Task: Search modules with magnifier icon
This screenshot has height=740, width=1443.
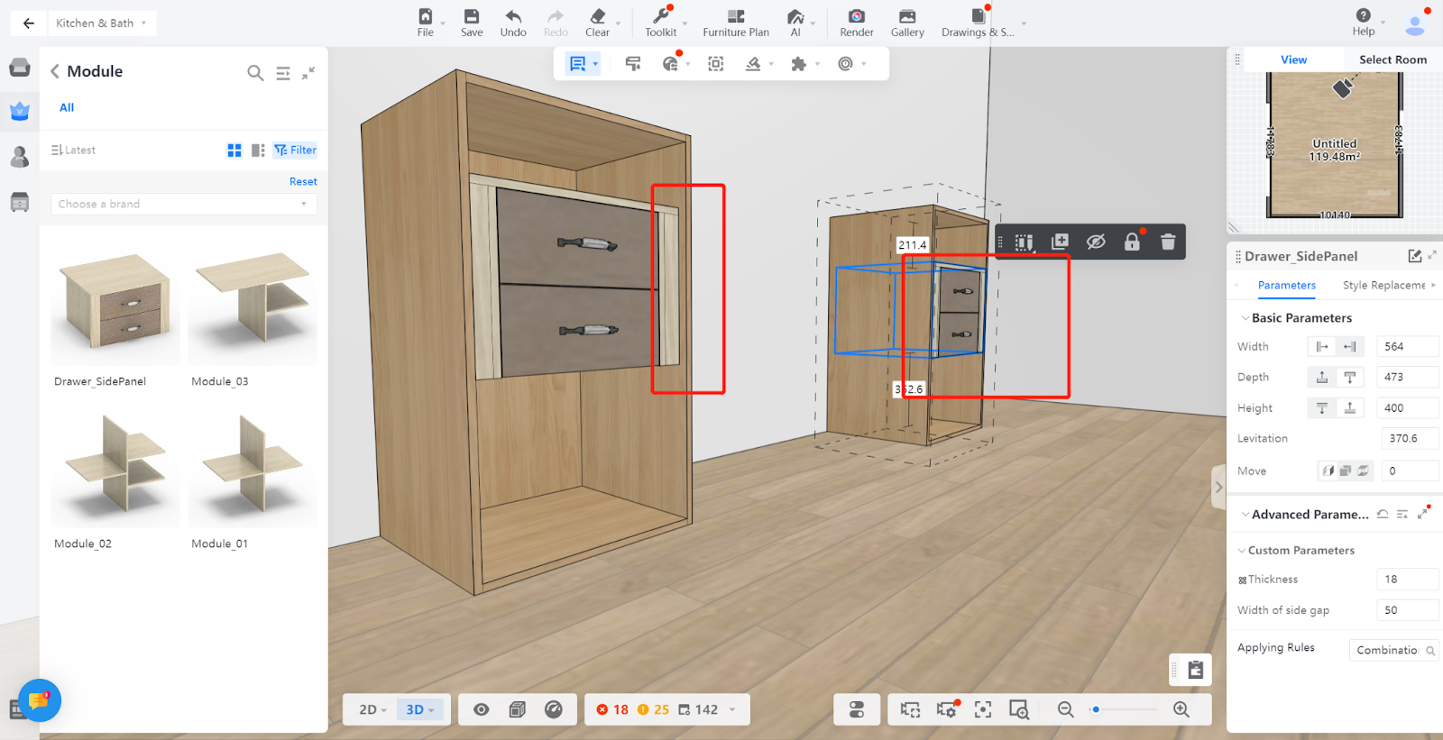Action: click(x=255, y=73)
